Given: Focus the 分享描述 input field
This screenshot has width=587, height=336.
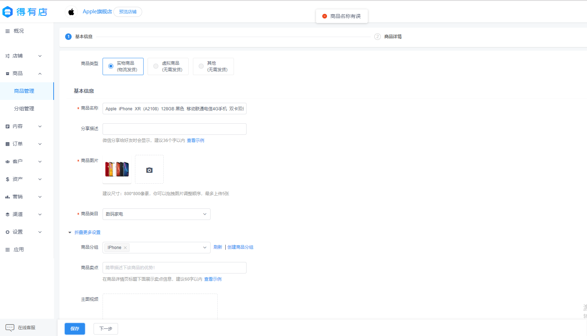Looking at the screenshot, I should coord(175,129).
